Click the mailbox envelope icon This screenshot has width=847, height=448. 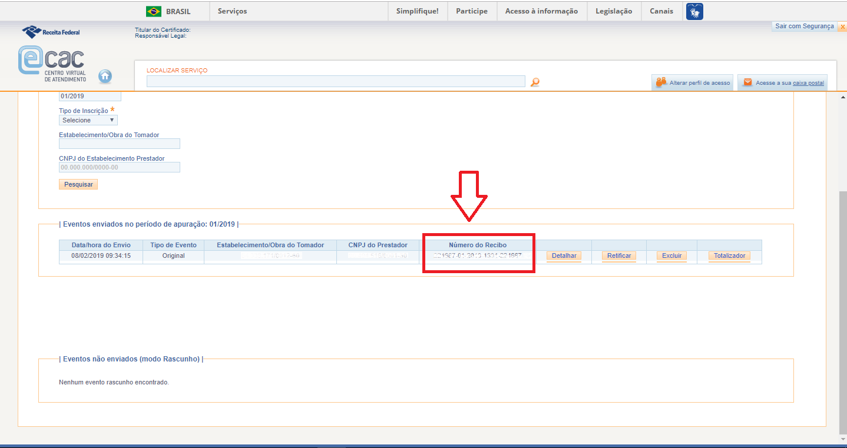coord(747,82)
